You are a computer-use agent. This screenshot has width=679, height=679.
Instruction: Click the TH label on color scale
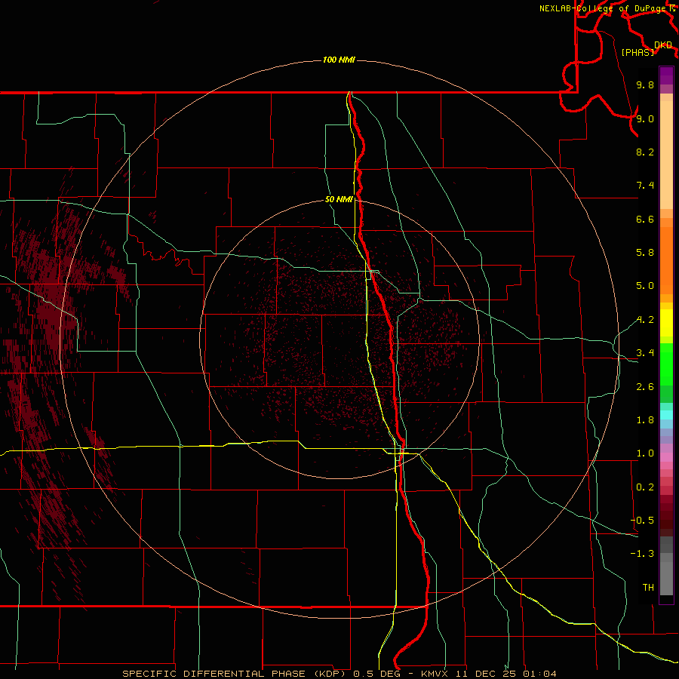click(648, 588)
